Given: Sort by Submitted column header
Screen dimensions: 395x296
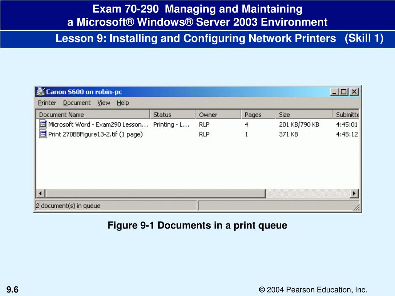Looking at the screenshot, I should (346, 114).
